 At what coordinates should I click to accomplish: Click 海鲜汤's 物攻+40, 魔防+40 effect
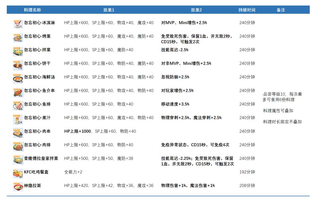135,77
